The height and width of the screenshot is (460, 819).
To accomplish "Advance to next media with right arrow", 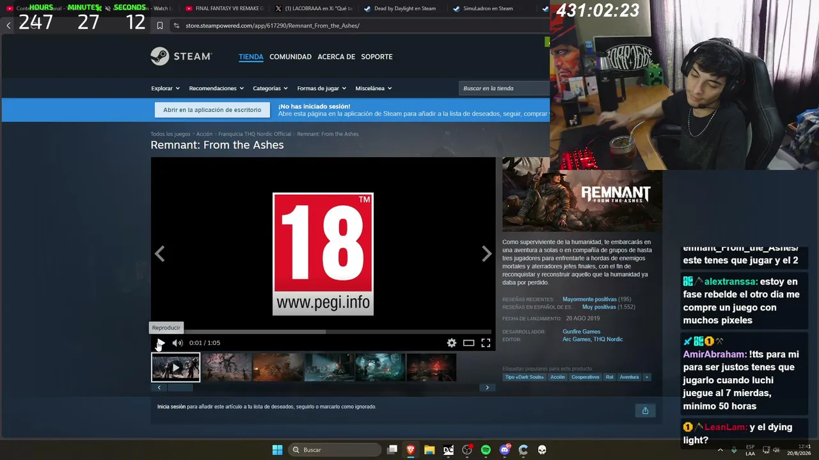I will 487,254.
